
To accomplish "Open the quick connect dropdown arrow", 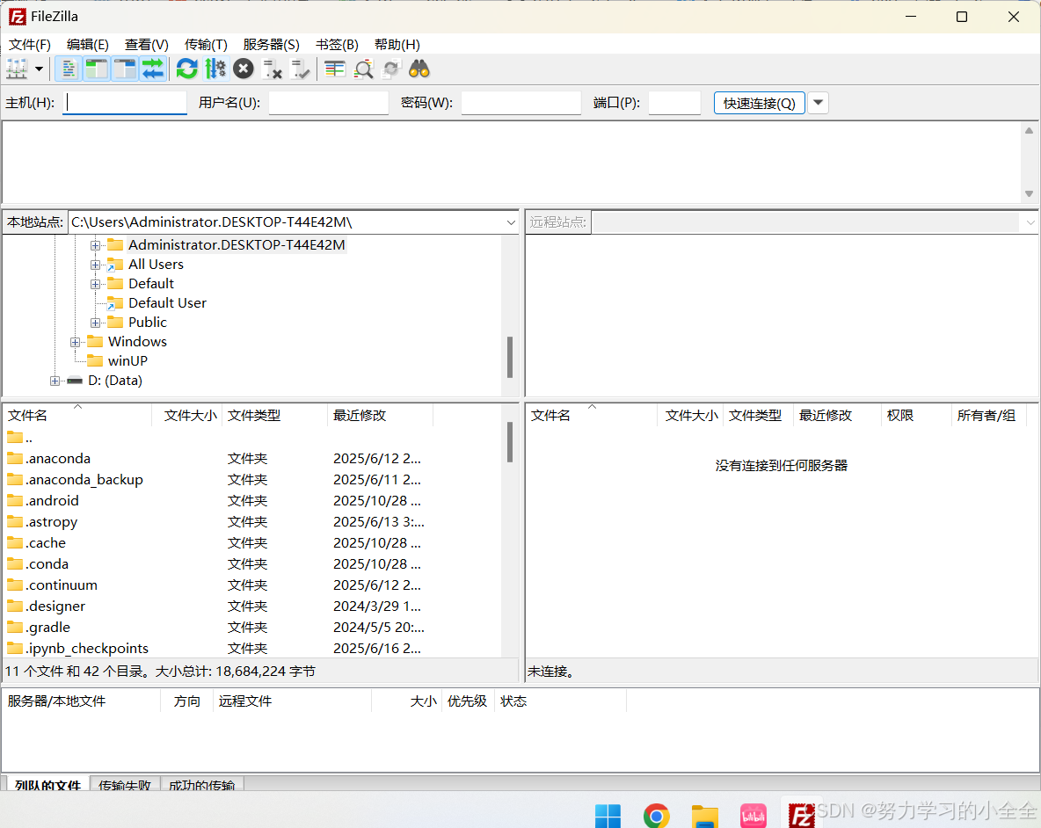I will click(818, 103).
